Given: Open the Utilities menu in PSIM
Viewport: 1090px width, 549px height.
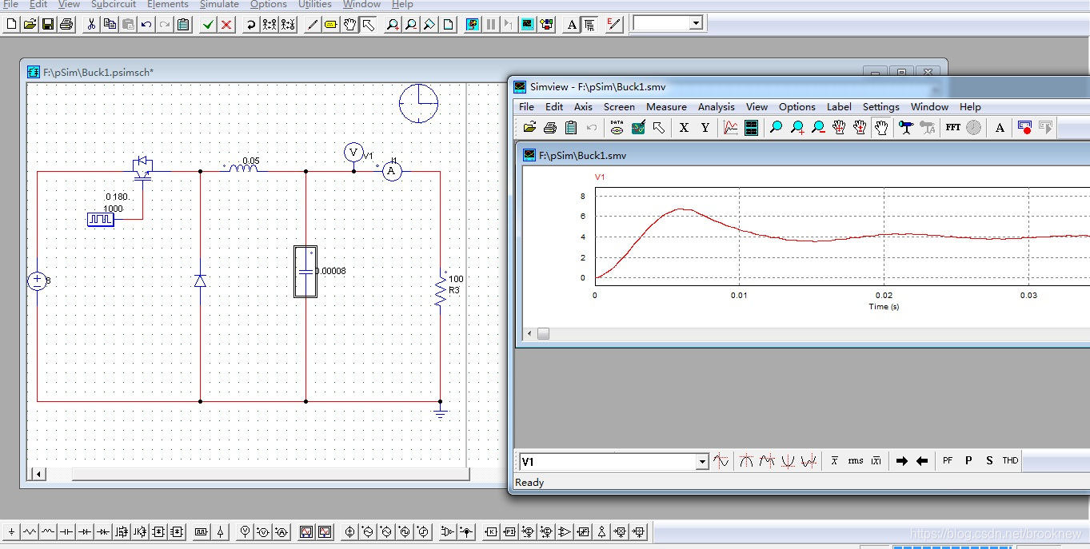Looking at the screenshot, I should tap(315, 4).
